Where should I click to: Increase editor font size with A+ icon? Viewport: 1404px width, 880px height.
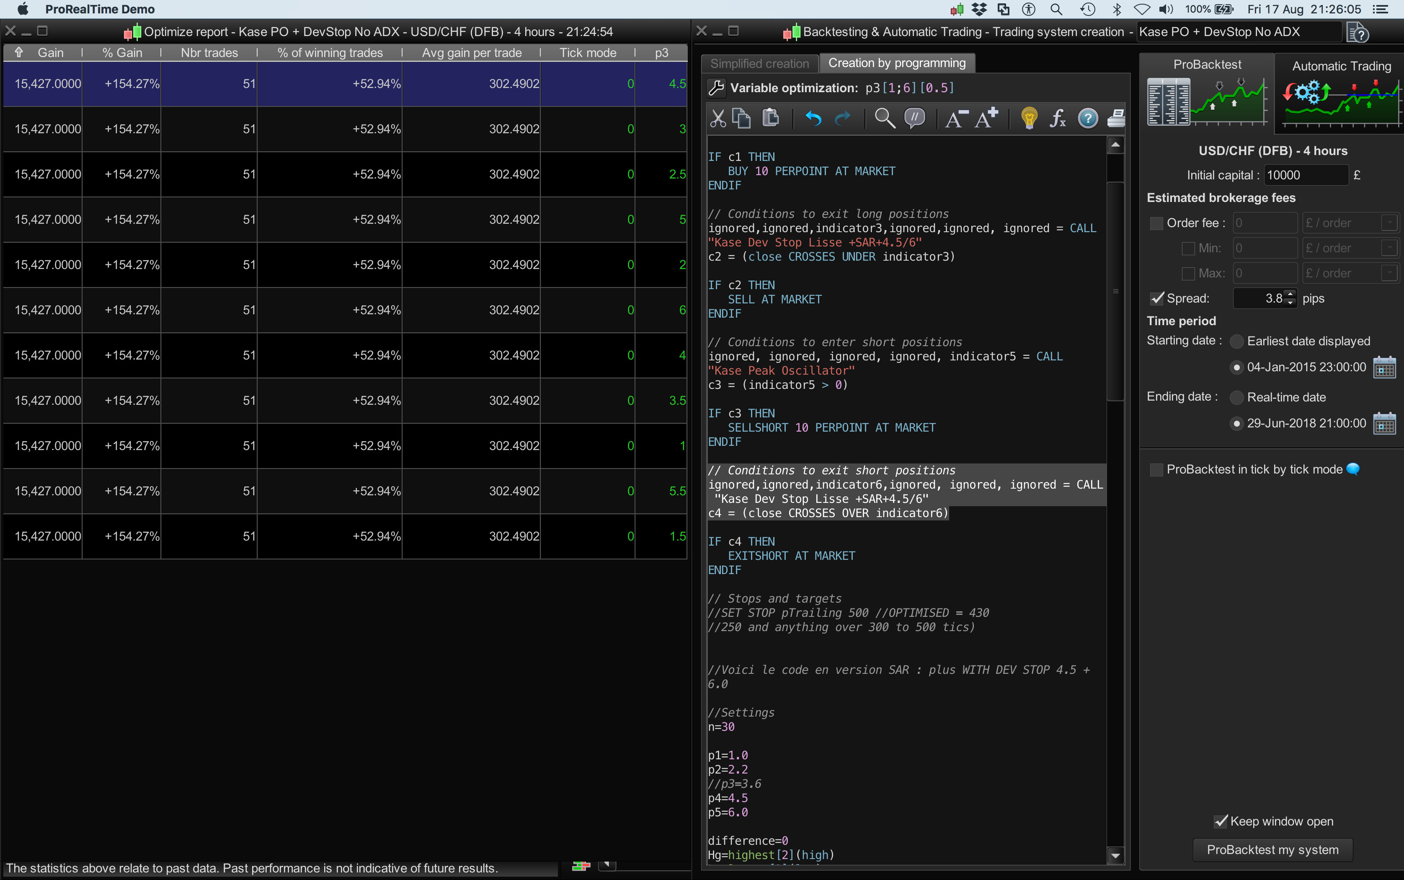(x=986, y=118)
